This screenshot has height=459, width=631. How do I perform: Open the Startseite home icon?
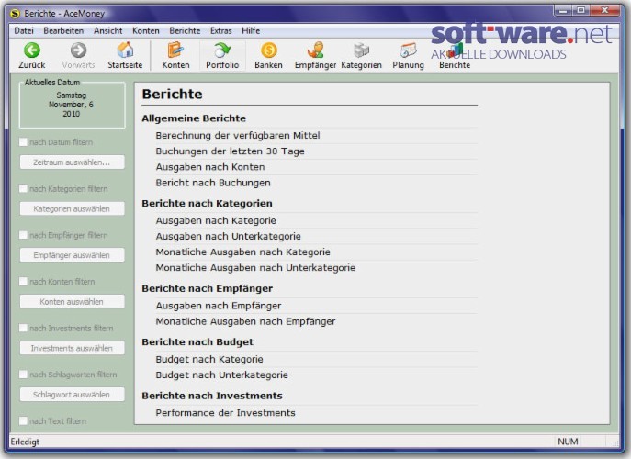[125, 55]
